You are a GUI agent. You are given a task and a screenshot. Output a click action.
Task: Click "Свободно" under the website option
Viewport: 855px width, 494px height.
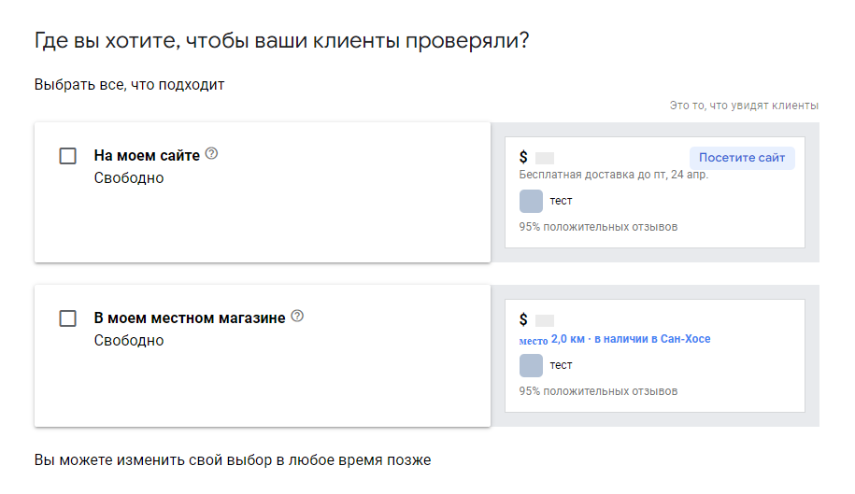(x=129, y=177)
